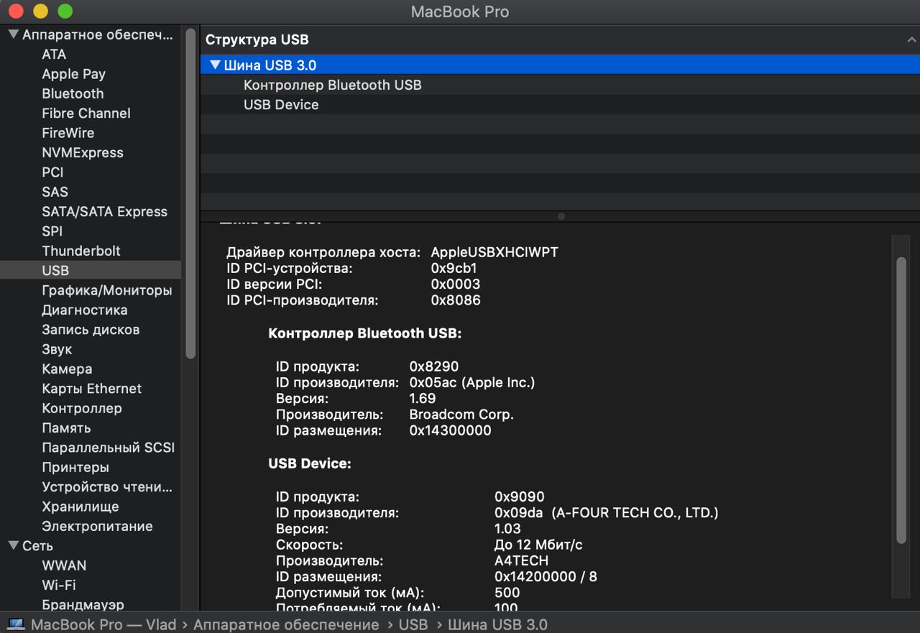Click the details pane vertical scrollbar
Viewport: 920px width, 633px height.
pos(901,400)
